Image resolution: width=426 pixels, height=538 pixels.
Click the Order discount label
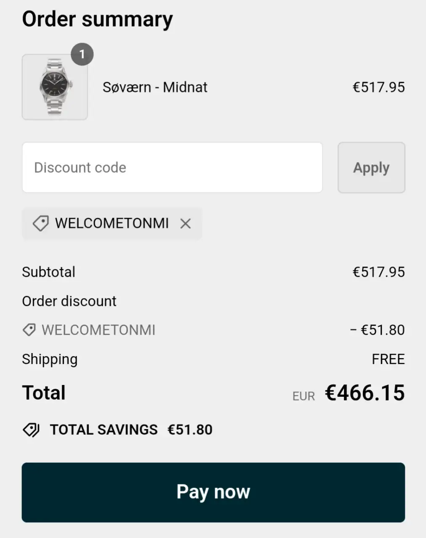click(69, 301)
